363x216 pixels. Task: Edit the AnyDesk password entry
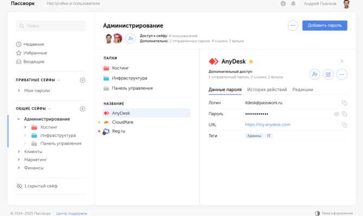(x=328, y=75)
